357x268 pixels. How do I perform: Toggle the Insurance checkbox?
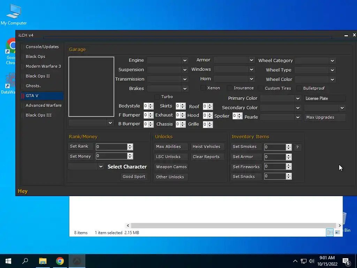tap(229, 88)
